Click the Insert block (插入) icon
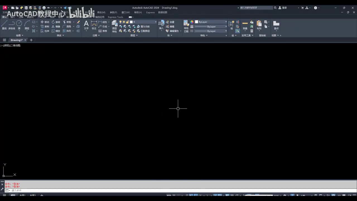Screen dimensions: 357x201 [x=161, y=25]
